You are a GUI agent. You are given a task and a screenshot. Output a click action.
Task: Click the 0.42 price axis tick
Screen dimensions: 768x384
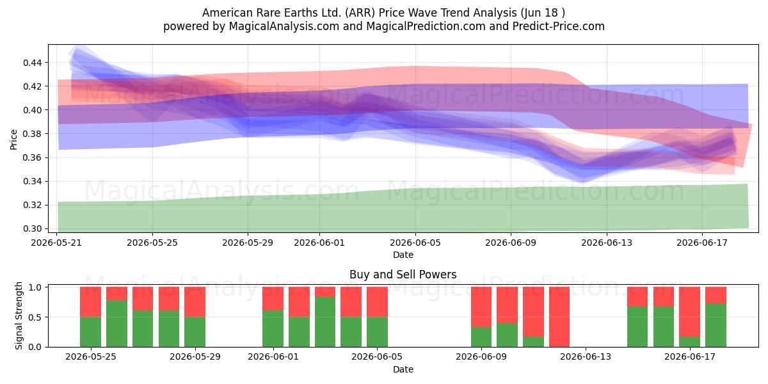coord(33,86)
